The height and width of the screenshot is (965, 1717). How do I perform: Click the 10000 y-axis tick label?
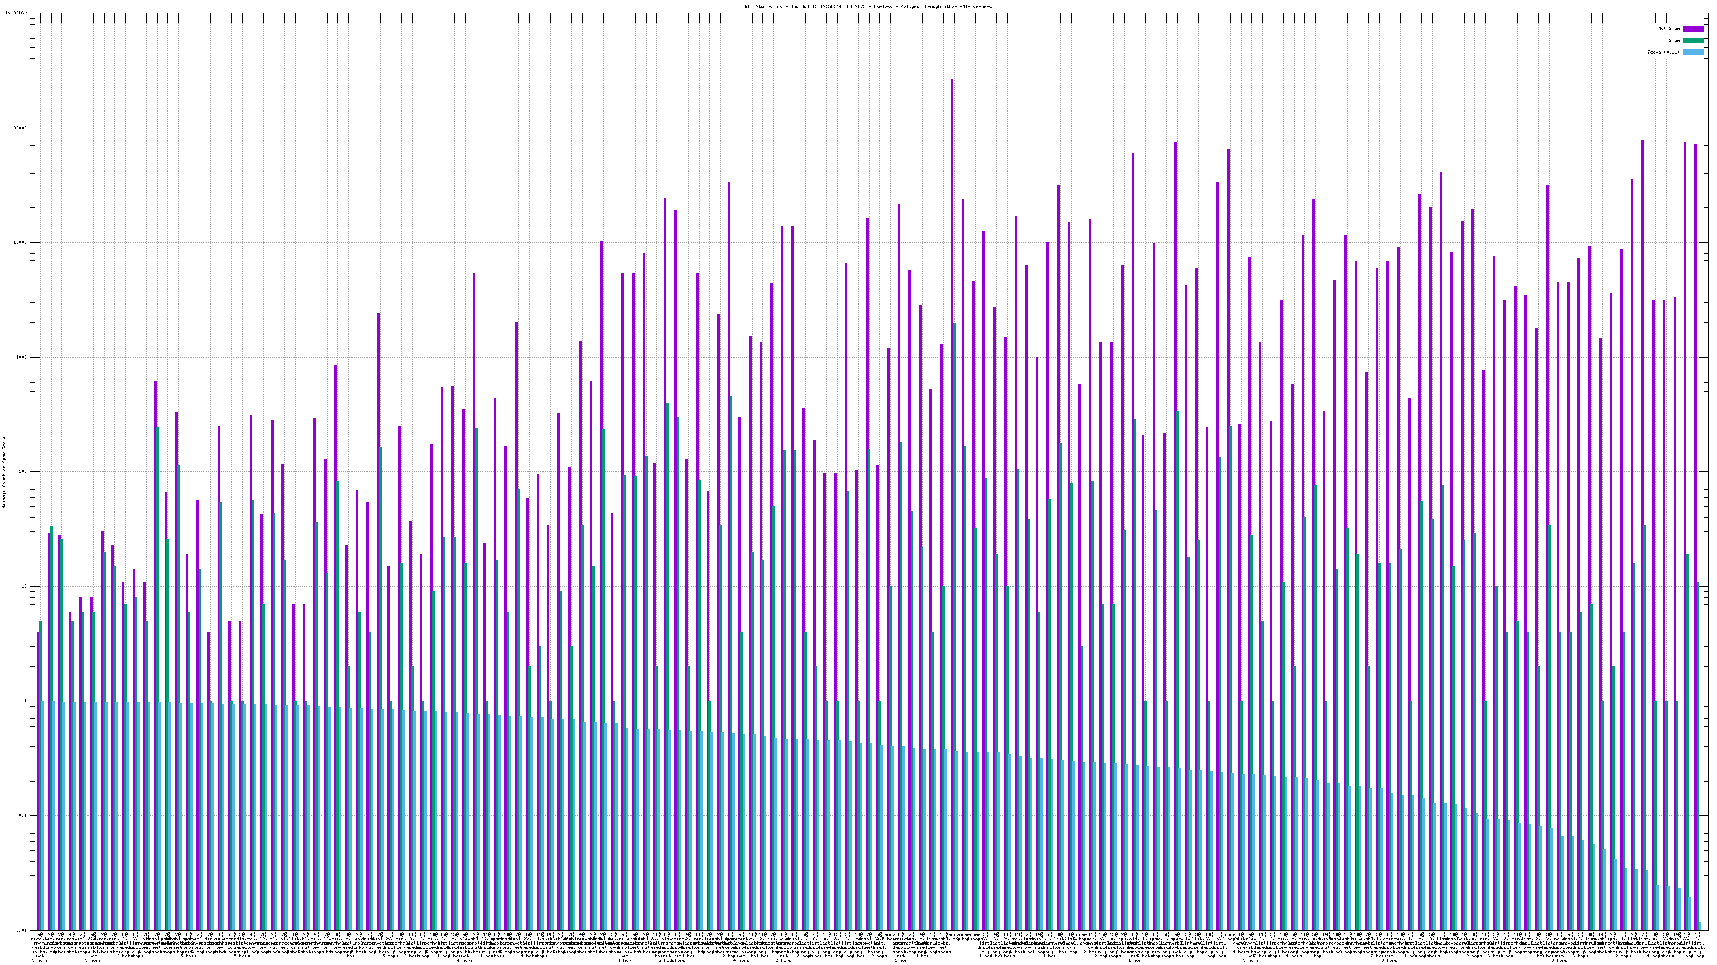pyautogui.click(x=20, y=242)
